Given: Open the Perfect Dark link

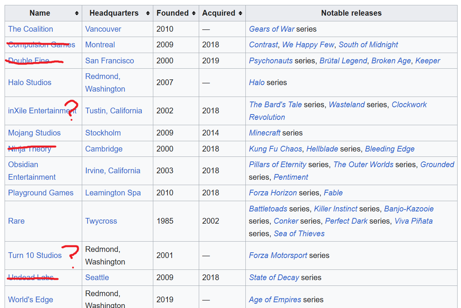Looking at the screenshot, I should tap(346, 221).
